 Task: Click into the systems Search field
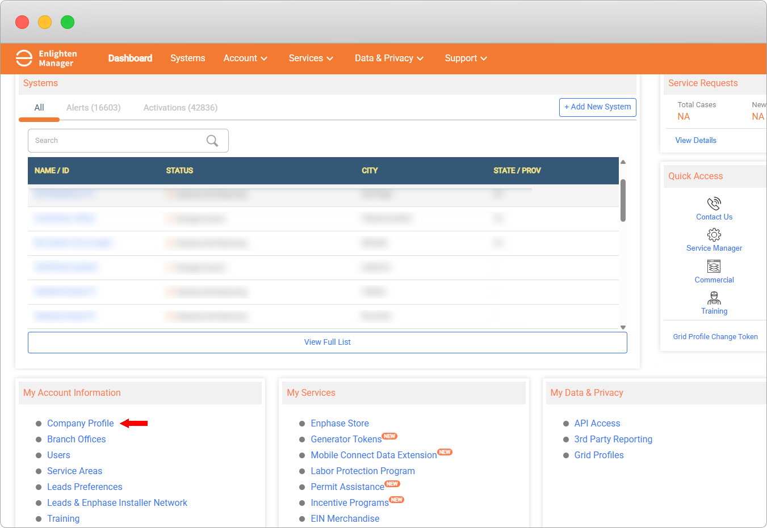(128, 141)
